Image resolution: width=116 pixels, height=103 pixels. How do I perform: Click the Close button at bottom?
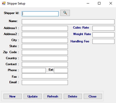(x=93, y=96)
